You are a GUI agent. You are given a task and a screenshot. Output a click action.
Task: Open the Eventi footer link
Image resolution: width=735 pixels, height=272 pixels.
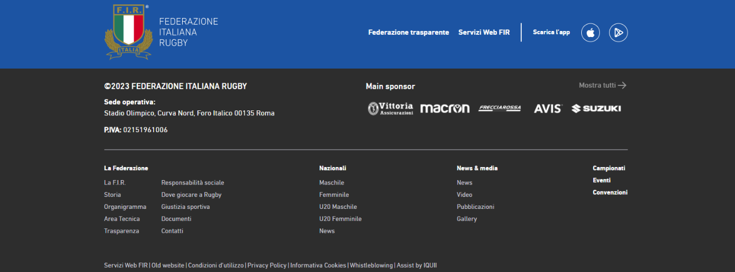[x=601, y=181]
